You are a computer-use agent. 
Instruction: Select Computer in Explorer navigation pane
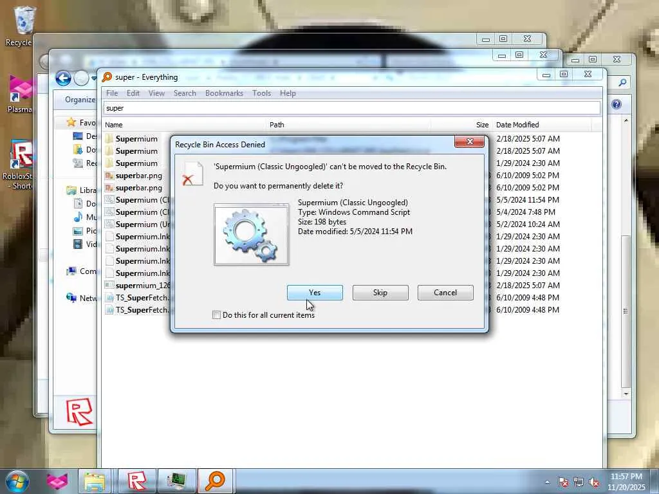point(82,271)
